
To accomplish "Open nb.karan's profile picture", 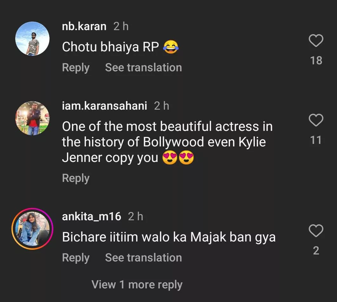I will point(32,39).
